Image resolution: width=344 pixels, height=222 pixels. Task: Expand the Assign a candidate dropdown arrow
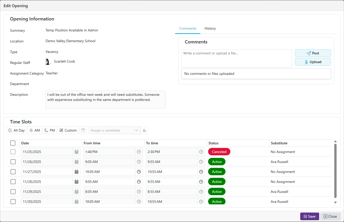pos(136,130)
